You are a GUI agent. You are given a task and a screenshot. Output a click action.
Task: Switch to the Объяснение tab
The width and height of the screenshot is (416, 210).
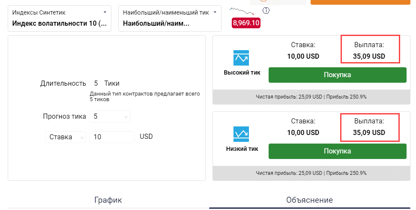pos(309,200)
